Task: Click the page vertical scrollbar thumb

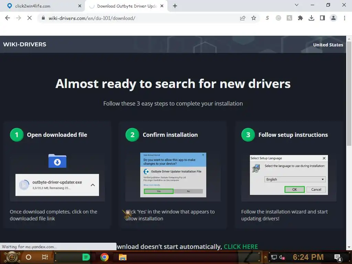Action: tap(349, 94)
